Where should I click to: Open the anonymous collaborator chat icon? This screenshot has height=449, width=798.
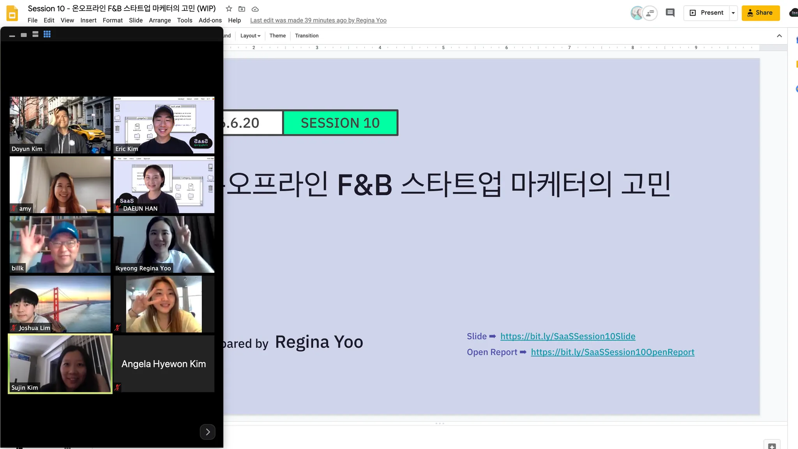[x=650, y=13]
